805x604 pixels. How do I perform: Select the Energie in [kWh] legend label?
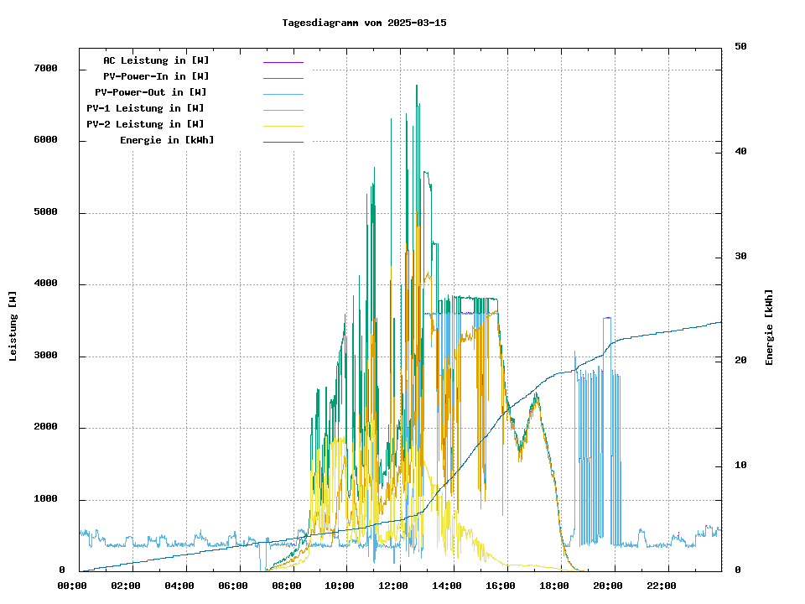167,140
